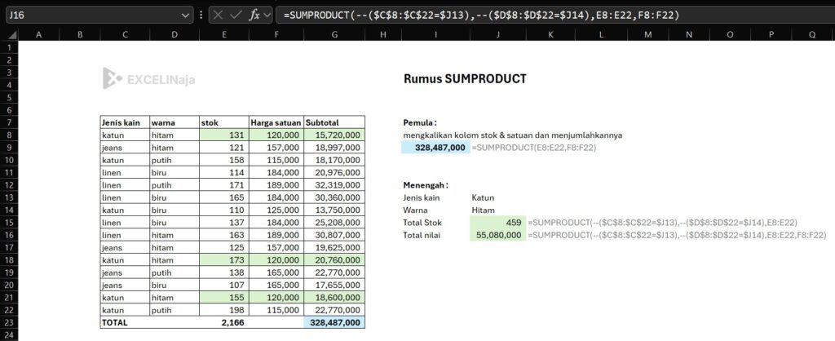835x341 pixels.
Task: Select row header 8
Action: pos(9,135)
